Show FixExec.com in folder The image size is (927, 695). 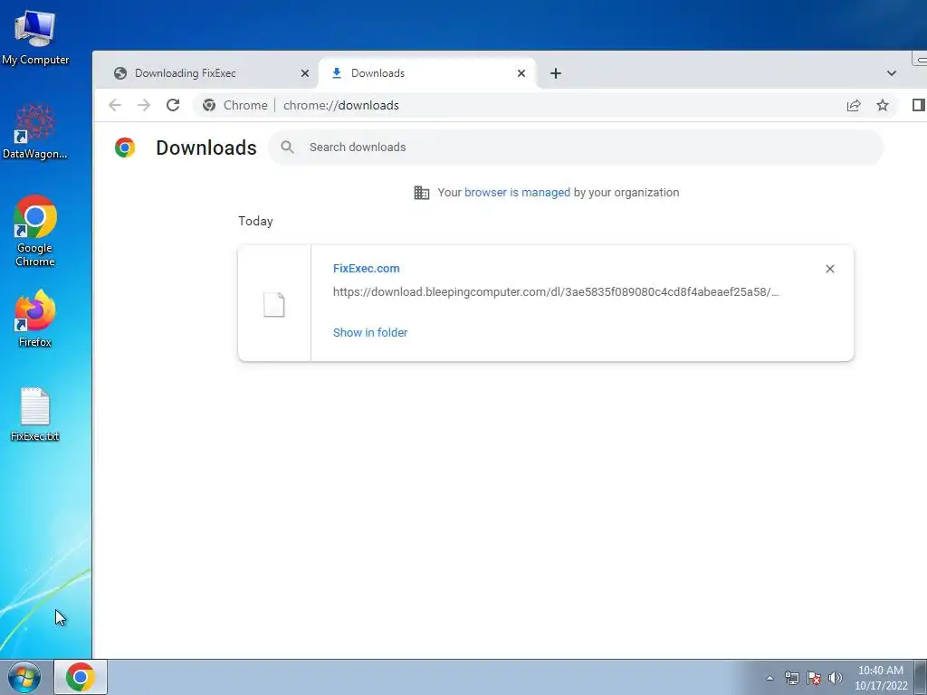(x=370, y=333)
